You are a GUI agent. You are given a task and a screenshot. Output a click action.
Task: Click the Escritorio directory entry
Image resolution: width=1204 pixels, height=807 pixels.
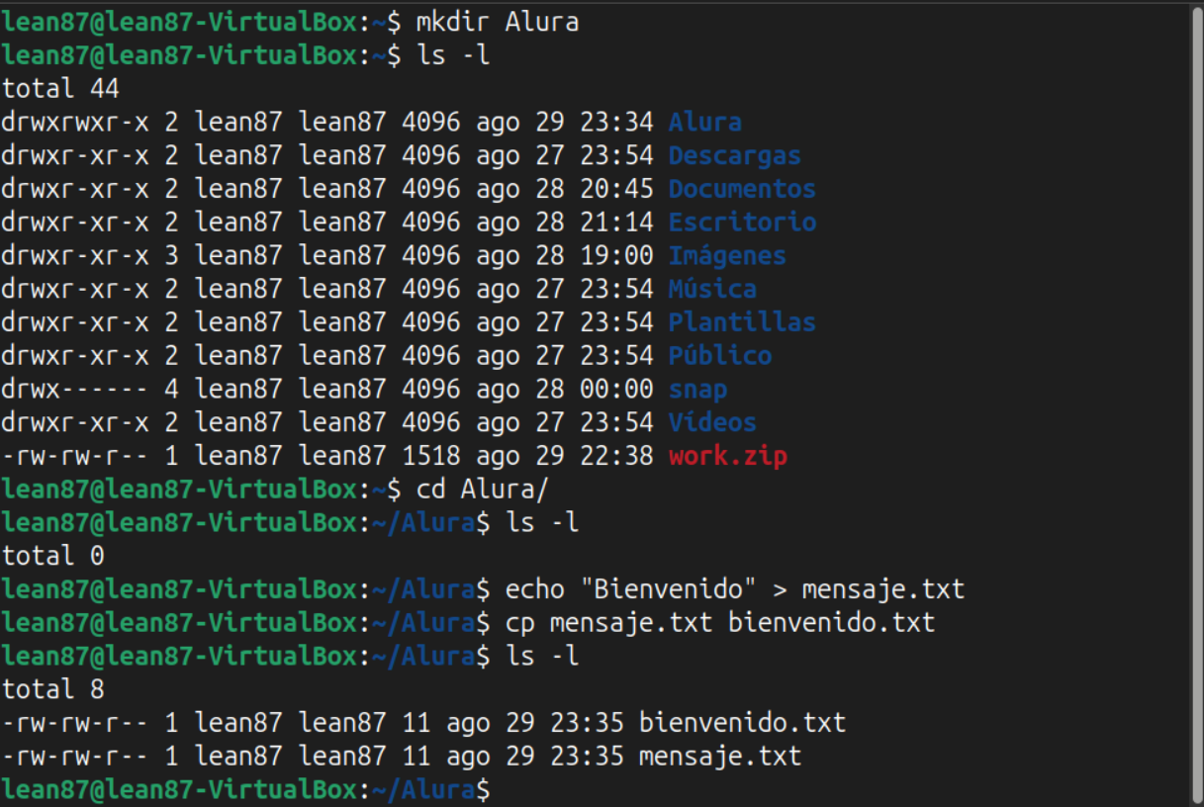click(742, 223)
